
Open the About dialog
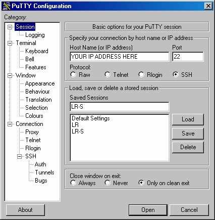pyautogui.click(x=25, y=210)
